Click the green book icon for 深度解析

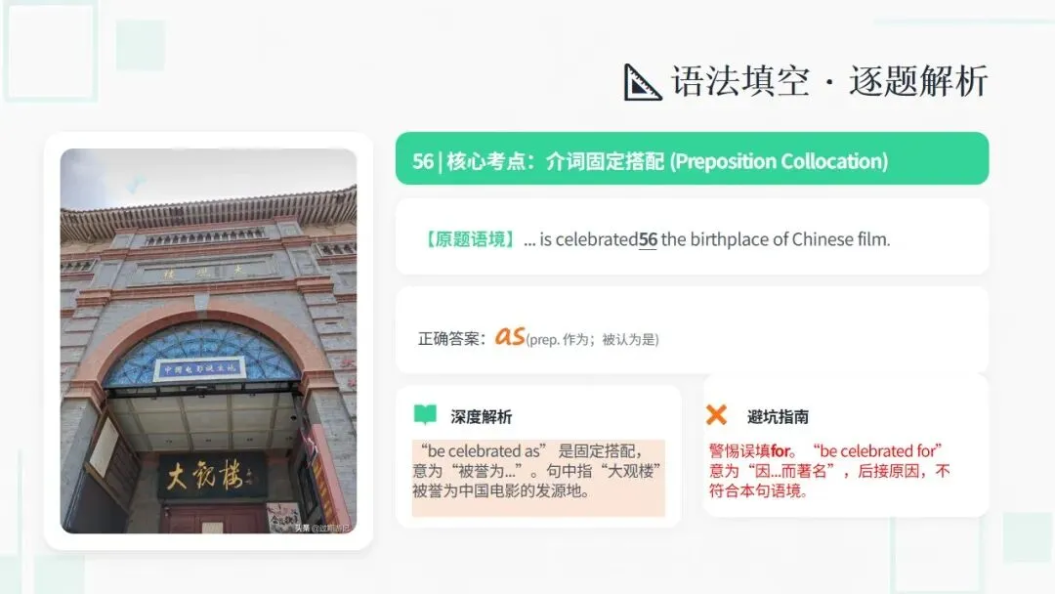pos(425,414)
